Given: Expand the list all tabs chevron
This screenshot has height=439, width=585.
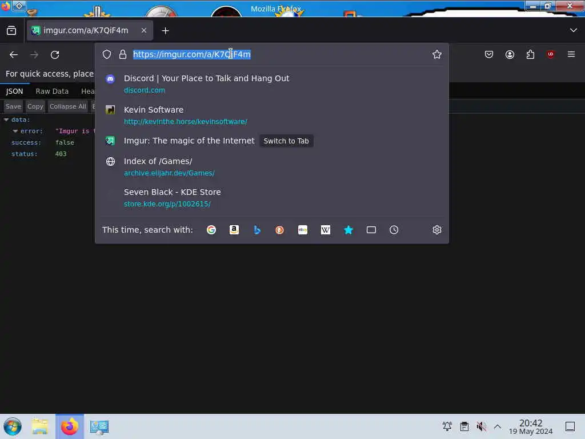Looking at the screenshot, I should (x=573, y=30).
